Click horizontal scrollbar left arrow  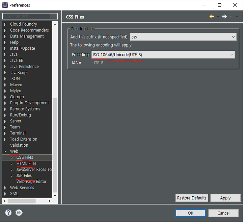(x=5, y=201)
